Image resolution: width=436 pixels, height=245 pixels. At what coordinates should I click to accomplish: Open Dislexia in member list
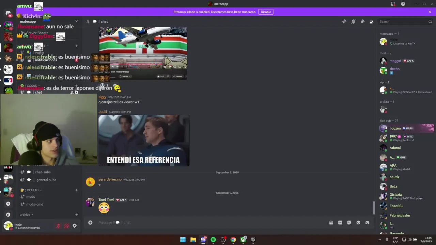click(x=406, y=196)
